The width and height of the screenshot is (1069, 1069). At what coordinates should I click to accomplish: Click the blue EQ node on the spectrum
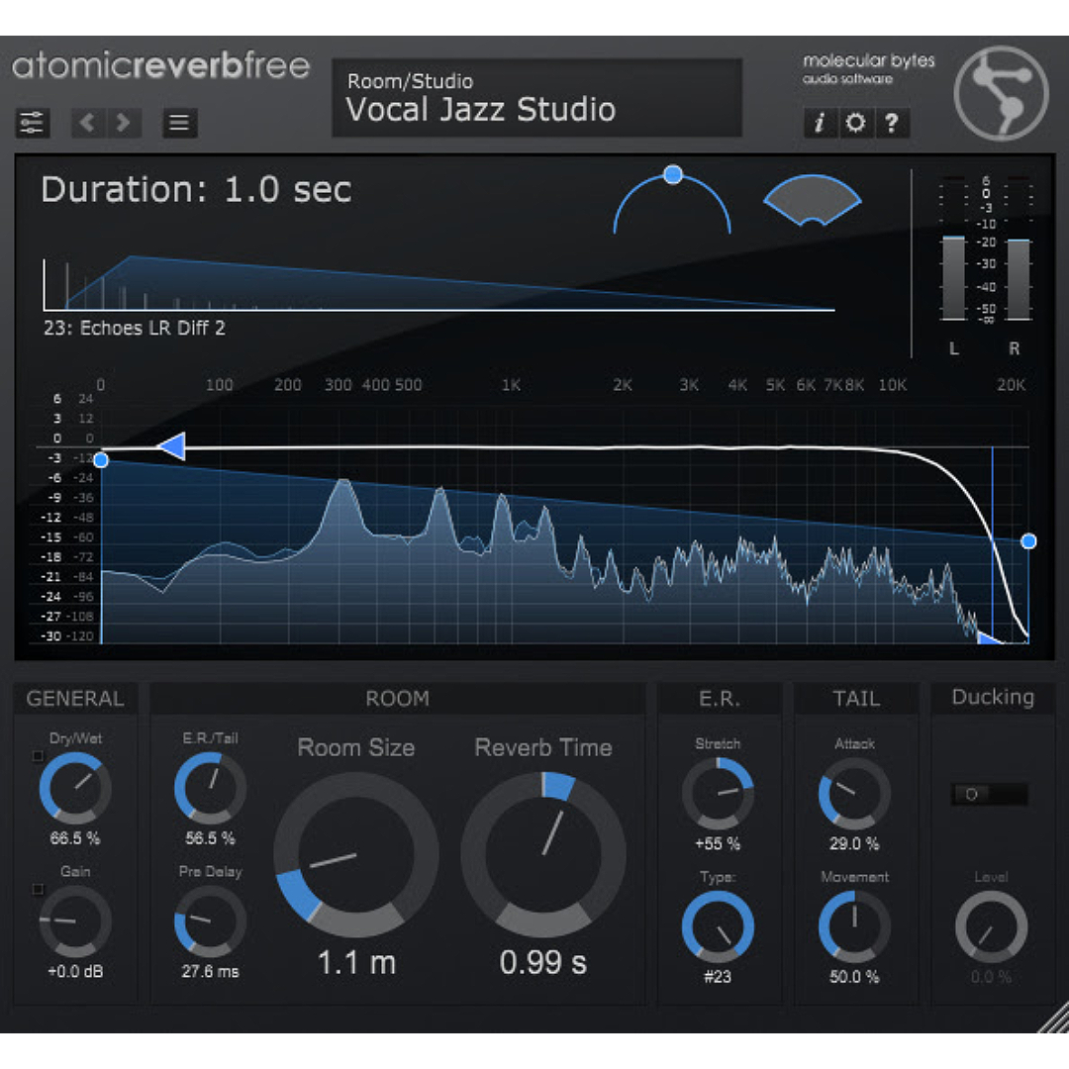click(102, 459)
